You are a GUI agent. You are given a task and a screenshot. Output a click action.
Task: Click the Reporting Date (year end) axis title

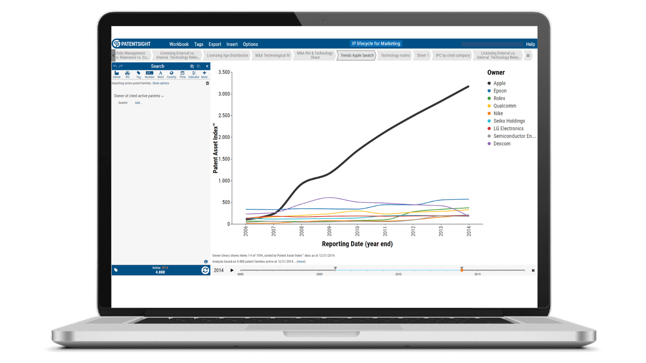pos(357,244)
